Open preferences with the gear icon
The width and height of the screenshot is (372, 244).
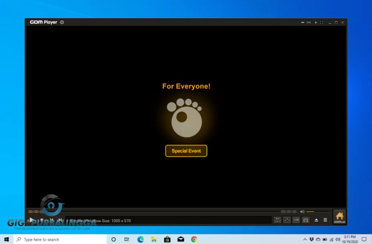[x=62, y=22]
